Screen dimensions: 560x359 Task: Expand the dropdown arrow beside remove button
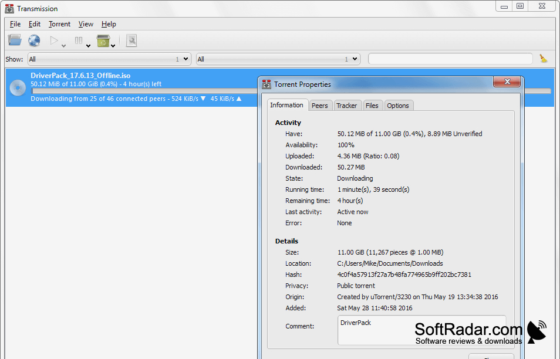click(x=113, y=46)
